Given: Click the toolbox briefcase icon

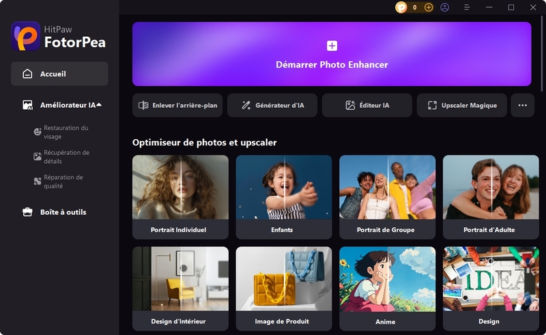Looking at the screenshot, I should 27,212.
